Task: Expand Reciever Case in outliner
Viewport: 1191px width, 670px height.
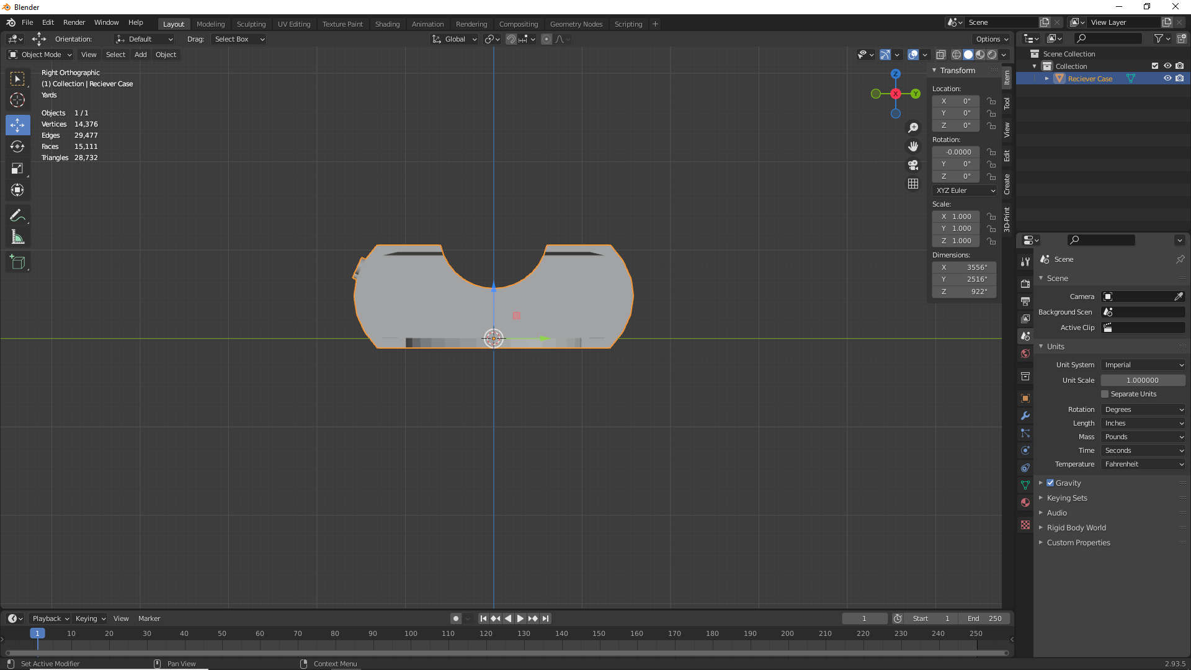Action: 1047,79
